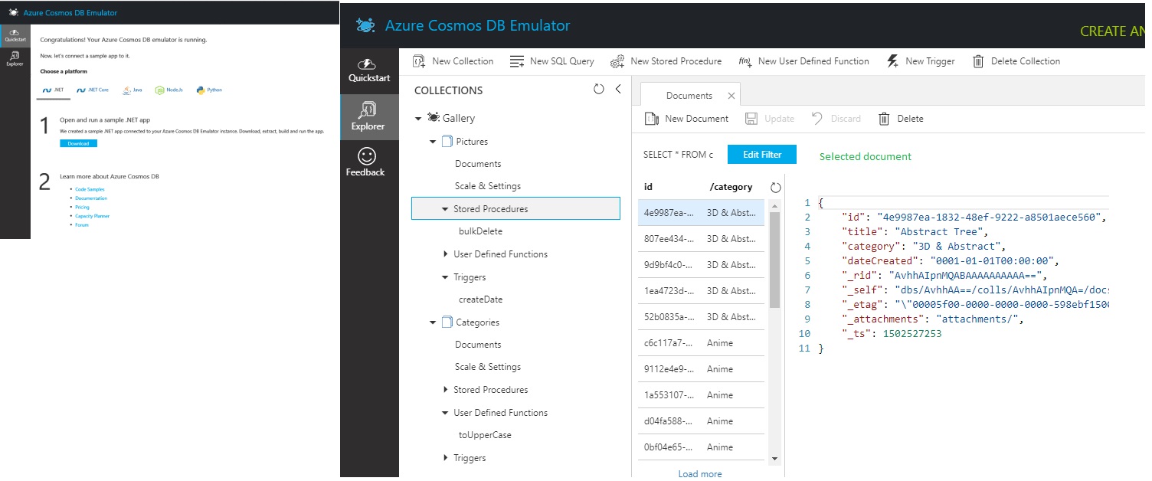This screenshot has height=481, width=1152.
Task: Collapse the Collections pane with the chevron
Action: pos(618,90)
